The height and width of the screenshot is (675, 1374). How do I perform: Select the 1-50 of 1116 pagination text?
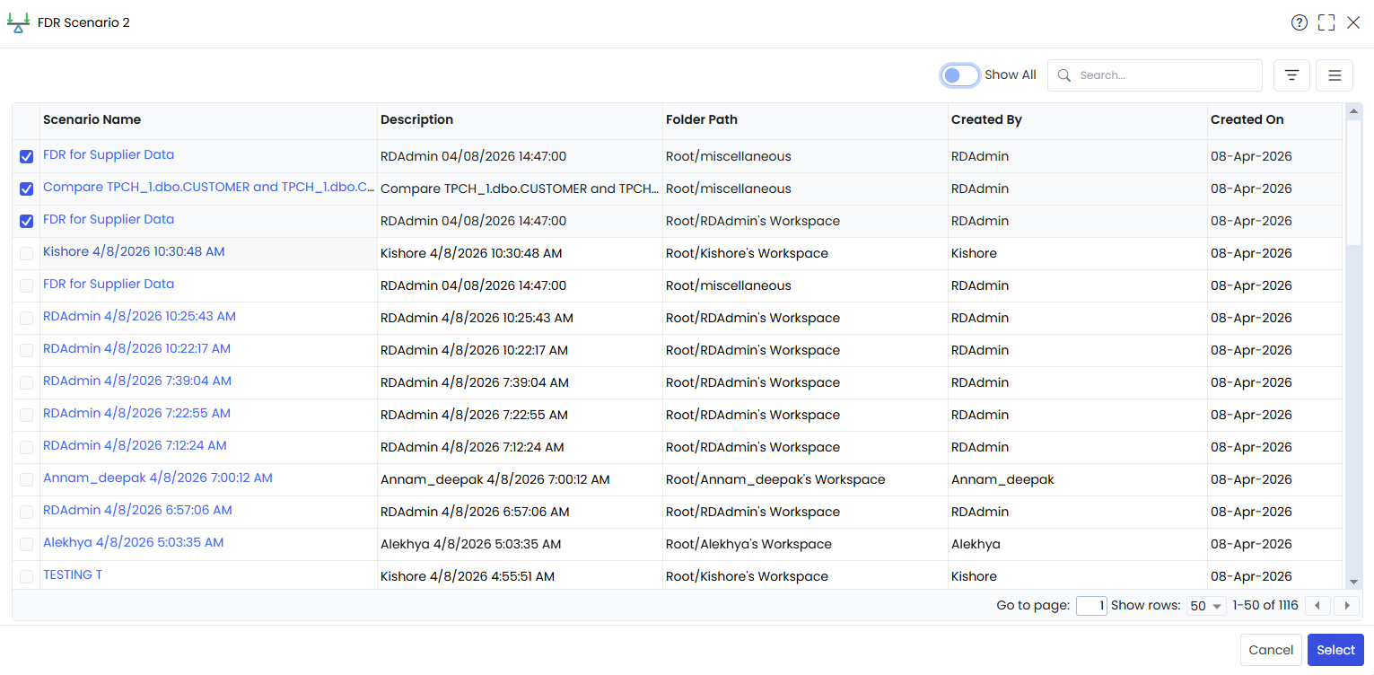1265,606
